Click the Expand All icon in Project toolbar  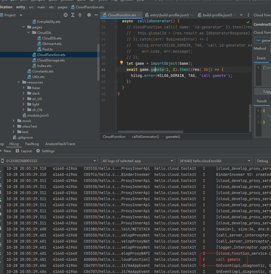pos(73,15)
